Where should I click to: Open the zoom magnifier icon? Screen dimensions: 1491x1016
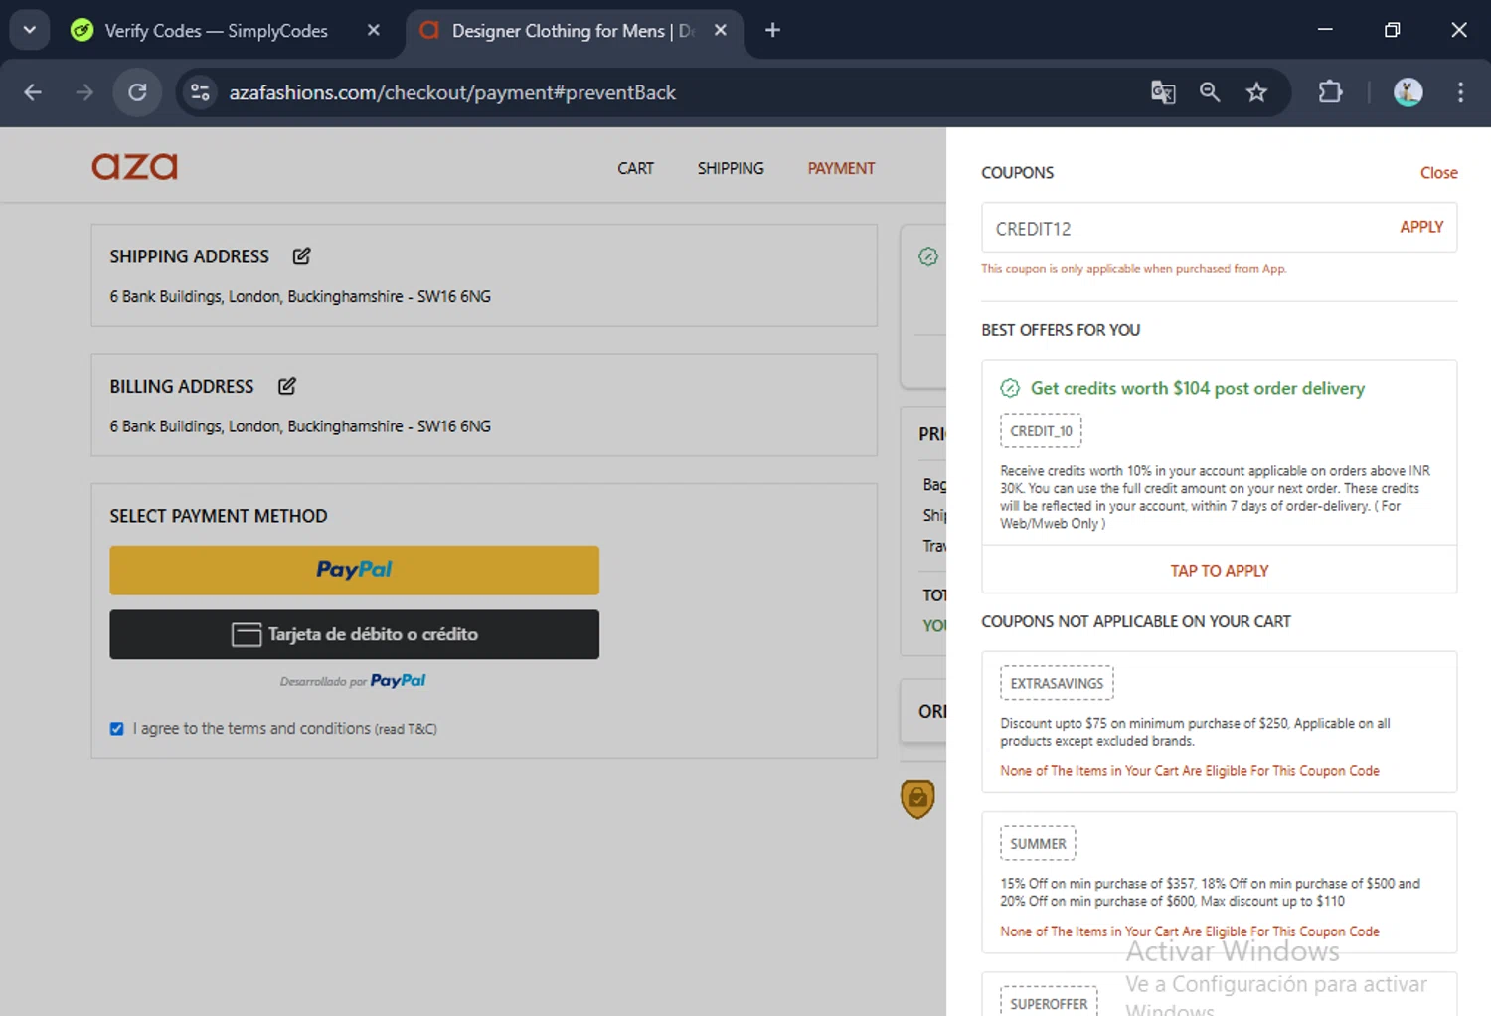pos(1210,92)
